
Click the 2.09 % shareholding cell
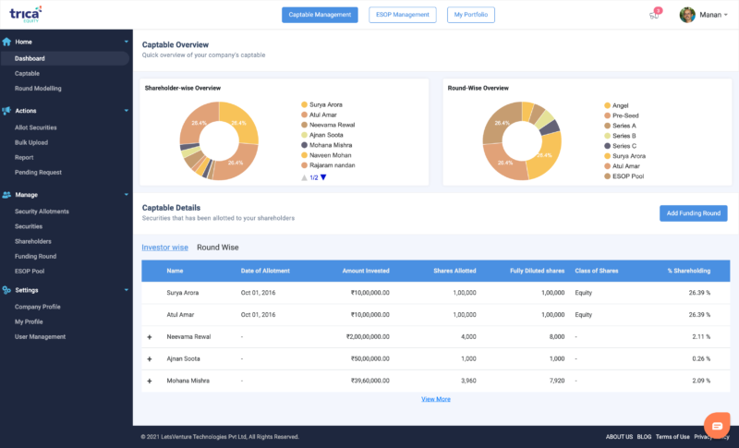pos(701,381)
